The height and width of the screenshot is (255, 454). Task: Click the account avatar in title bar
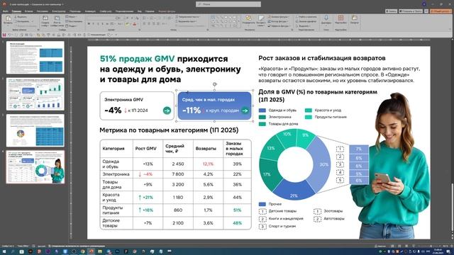point(424,4)
